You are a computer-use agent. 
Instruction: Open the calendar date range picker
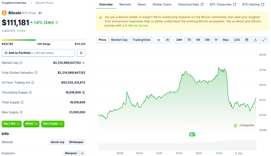point(247,40)
